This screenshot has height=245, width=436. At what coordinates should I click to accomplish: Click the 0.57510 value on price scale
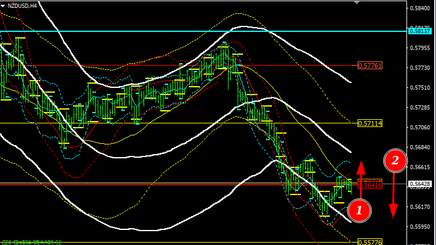pyautogui.click(x=420, y=88)
